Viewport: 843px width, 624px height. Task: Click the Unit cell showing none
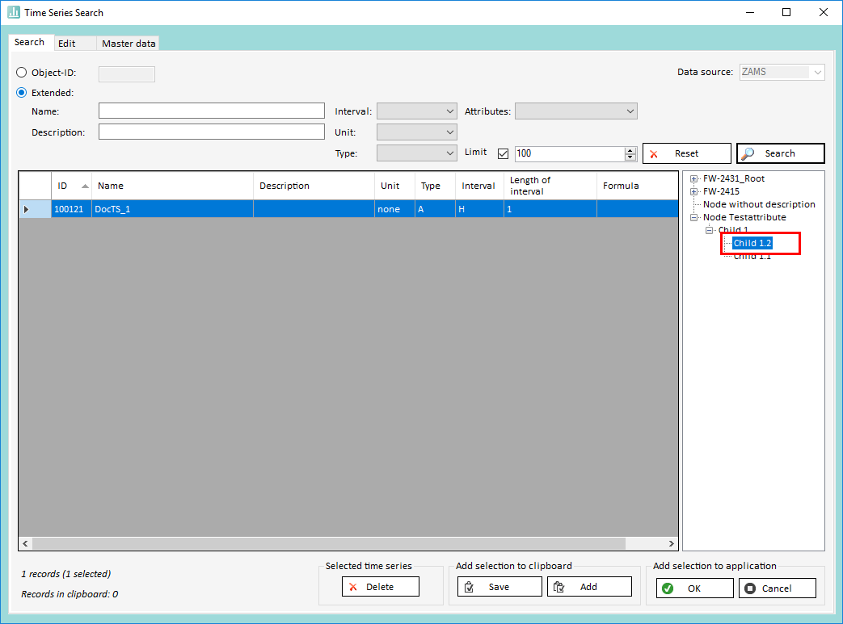click(394, 209)
